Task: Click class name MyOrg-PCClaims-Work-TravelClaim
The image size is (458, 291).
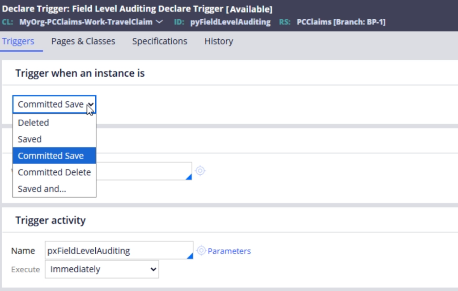Action: pyautogui.click(x=86, y=22)
